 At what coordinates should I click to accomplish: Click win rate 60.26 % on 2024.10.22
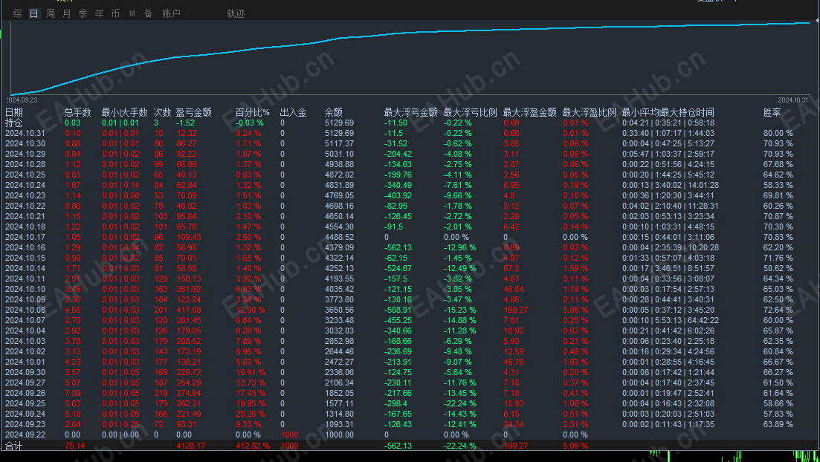pos(778,206)
